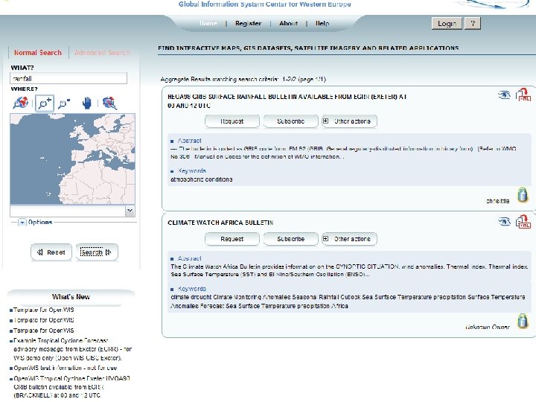Viewport: 536px width, 402px height.
Task: Switch to Normal Search tab
Action: click(x=38, y=53)
